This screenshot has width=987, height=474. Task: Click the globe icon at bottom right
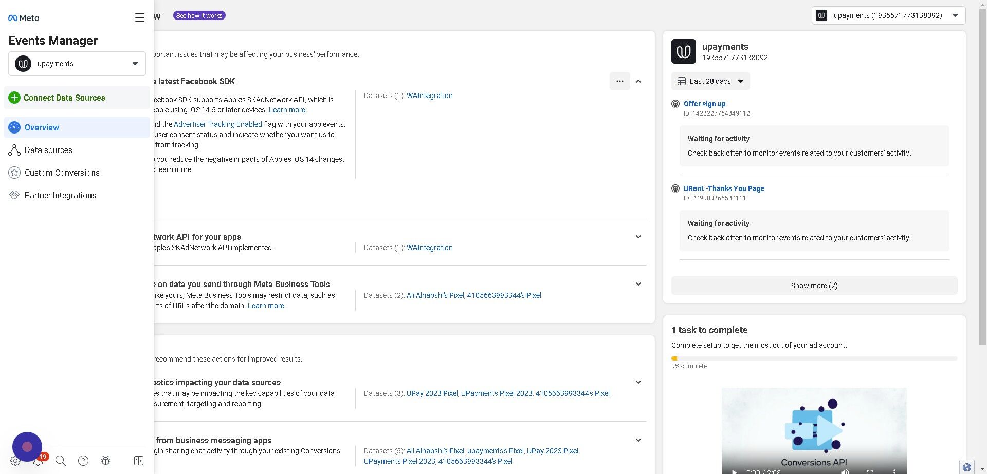[x=966, y=467]
